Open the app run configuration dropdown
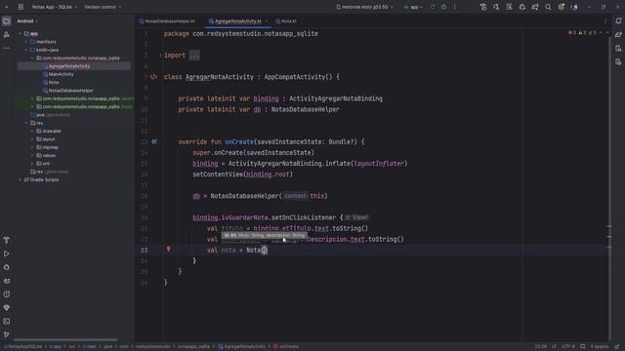The height and width of the screenshot is (351, 625). (x=413, y=7)
